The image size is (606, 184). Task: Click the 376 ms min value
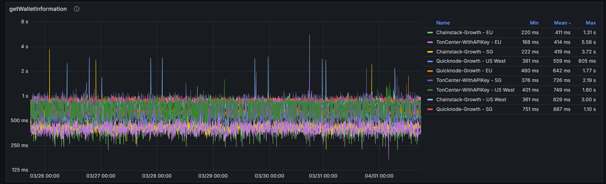point(530,80)
